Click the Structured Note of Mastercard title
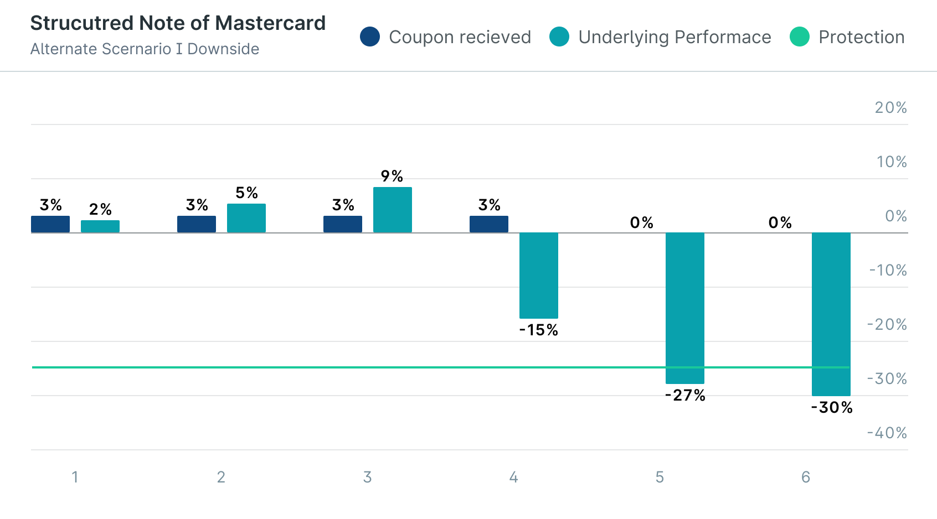This screenshot has width=937, height=519. [x=178, y=23]
